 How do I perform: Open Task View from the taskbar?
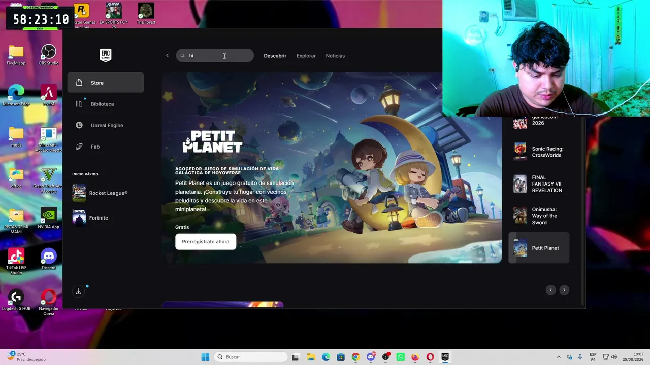pyautogui.click(x=296, y=357)
